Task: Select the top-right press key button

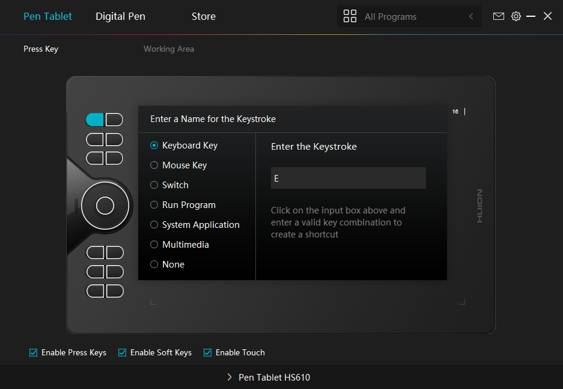Action: [114, 120]
